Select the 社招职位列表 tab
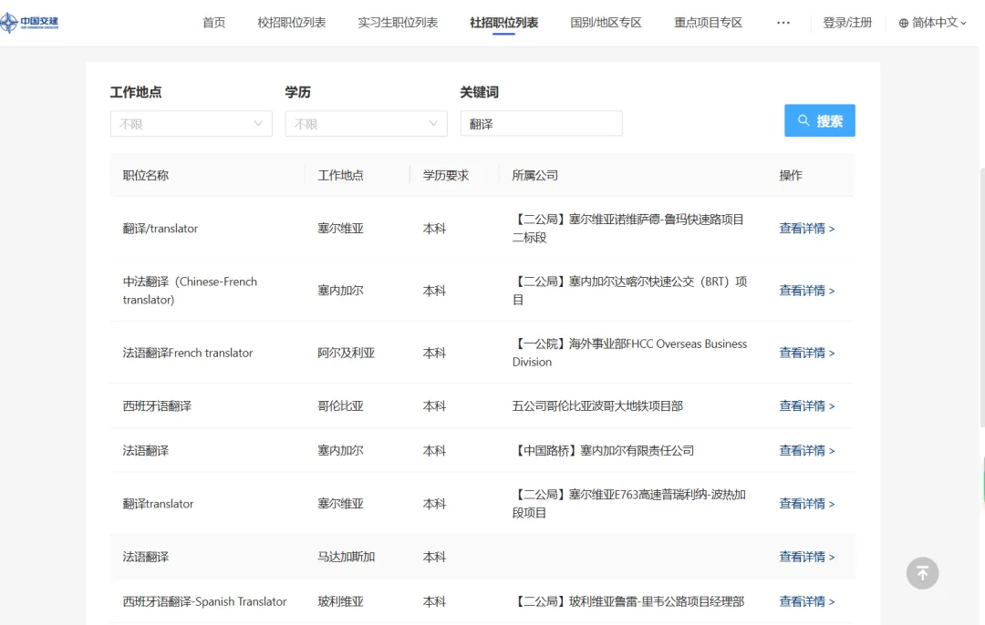 tap(503, 23)
